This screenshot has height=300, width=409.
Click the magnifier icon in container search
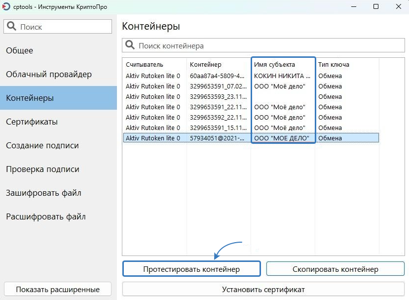coord(130,45)
